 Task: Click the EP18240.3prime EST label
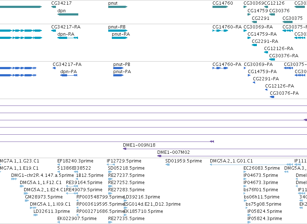pyautogui.click(x=75, y=161)
